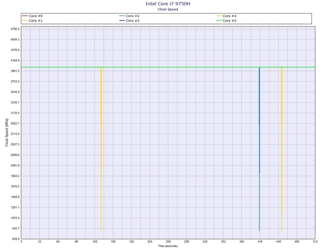The image size is (336, 252).
Task: Click the 638.0 y-axis value
Action: click(x=16, y=239)
